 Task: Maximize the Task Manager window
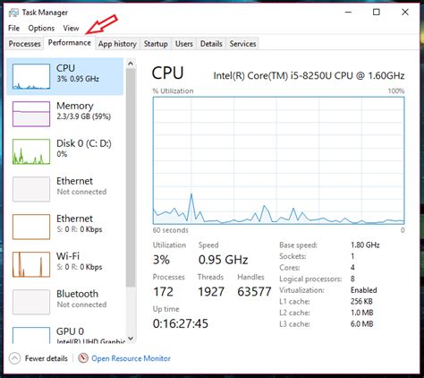click(x=377, y=13)
